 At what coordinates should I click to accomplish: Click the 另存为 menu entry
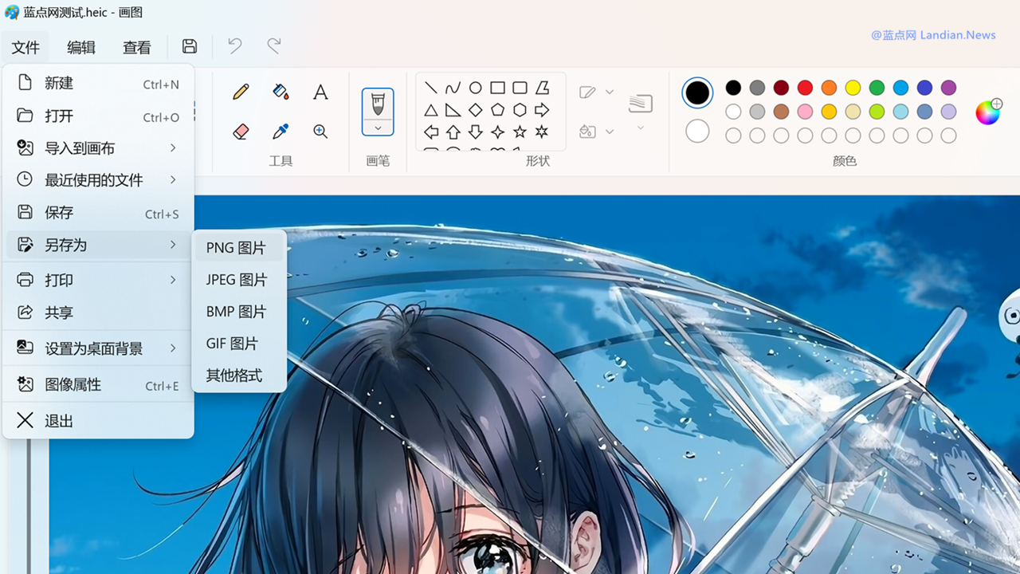tap(98, 245)
